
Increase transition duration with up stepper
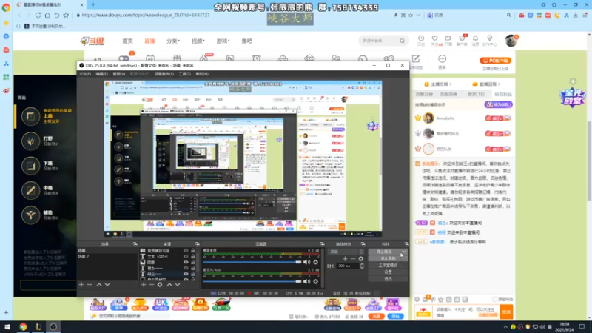[362, 264]
